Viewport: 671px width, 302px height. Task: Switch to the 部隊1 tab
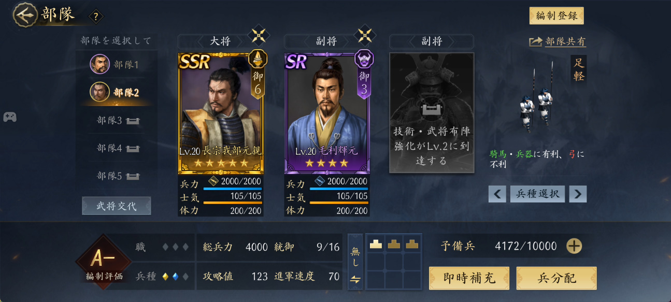(x=116, y=65)
